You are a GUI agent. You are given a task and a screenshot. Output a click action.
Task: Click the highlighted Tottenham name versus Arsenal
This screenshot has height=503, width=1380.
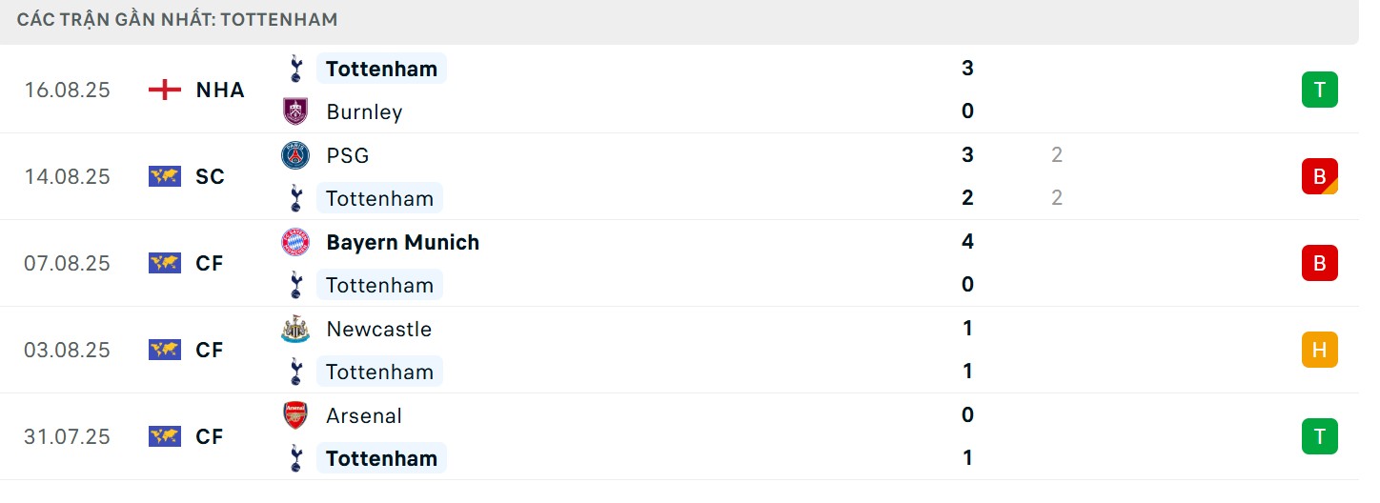381,458
